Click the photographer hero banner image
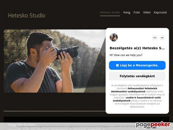The height and width of the screenshot is (130, 173). pyautogui.click(x=55, y=61)
